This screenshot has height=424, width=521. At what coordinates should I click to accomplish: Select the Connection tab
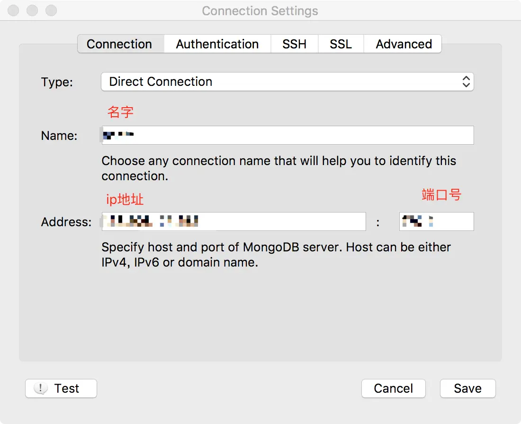tap(120, 44)
